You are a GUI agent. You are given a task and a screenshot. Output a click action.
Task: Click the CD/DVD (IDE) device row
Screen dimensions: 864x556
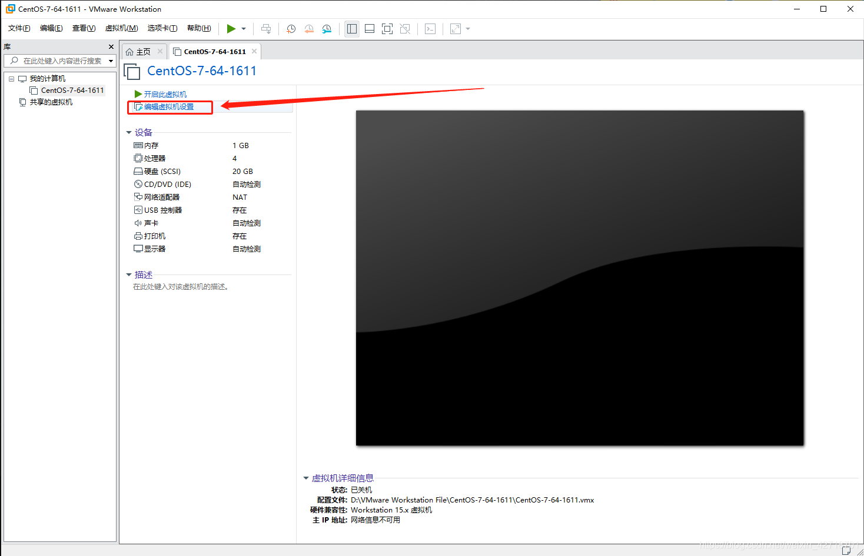[212, 185]
